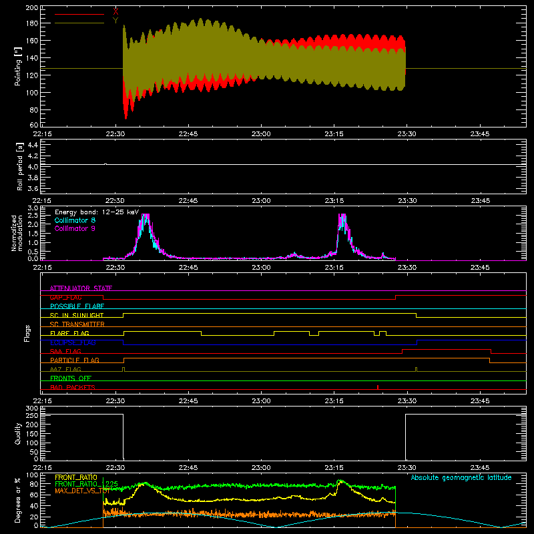Click the Normalized modulation axis title
The height and width of the screenshot is (534, 534).
point(17,233)
